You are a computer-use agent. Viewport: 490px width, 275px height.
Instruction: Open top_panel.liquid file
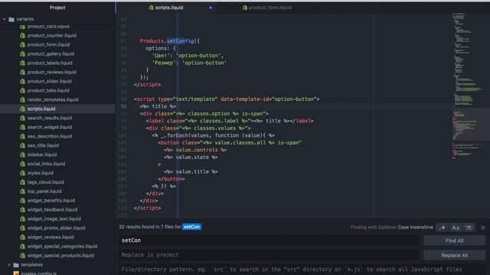(44, 192)
